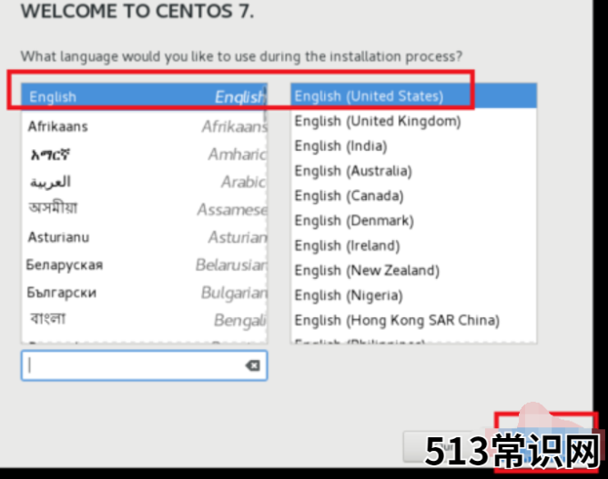Choose the Bengali language row

tap(144, 320)
